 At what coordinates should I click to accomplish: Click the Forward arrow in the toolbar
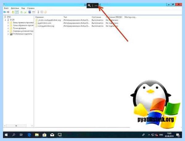tap(8, 12)
